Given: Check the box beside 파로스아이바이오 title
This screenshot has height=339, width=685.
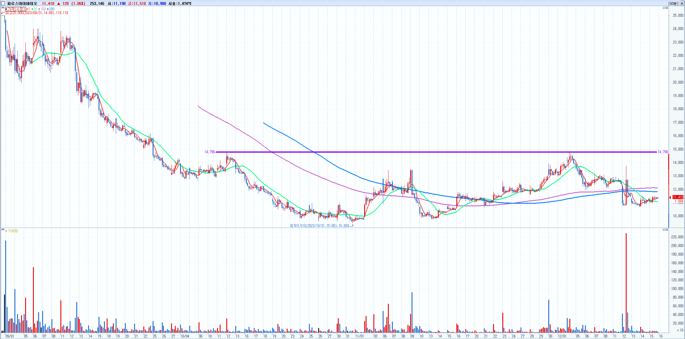Looking at the screenshot, I should tap(3, 3).
